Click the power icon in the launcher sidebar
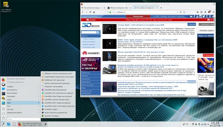Screen dimensions: 223x127 (x=4, y=118)
